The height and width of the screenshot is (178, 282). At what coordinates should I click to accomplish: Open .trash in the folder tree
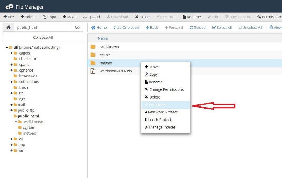23,87
